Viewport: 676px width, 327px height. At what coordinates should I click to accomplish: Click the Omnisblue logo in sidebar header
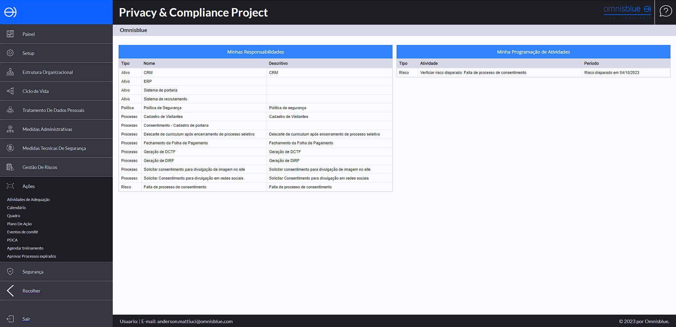click(x=10, y=12)
